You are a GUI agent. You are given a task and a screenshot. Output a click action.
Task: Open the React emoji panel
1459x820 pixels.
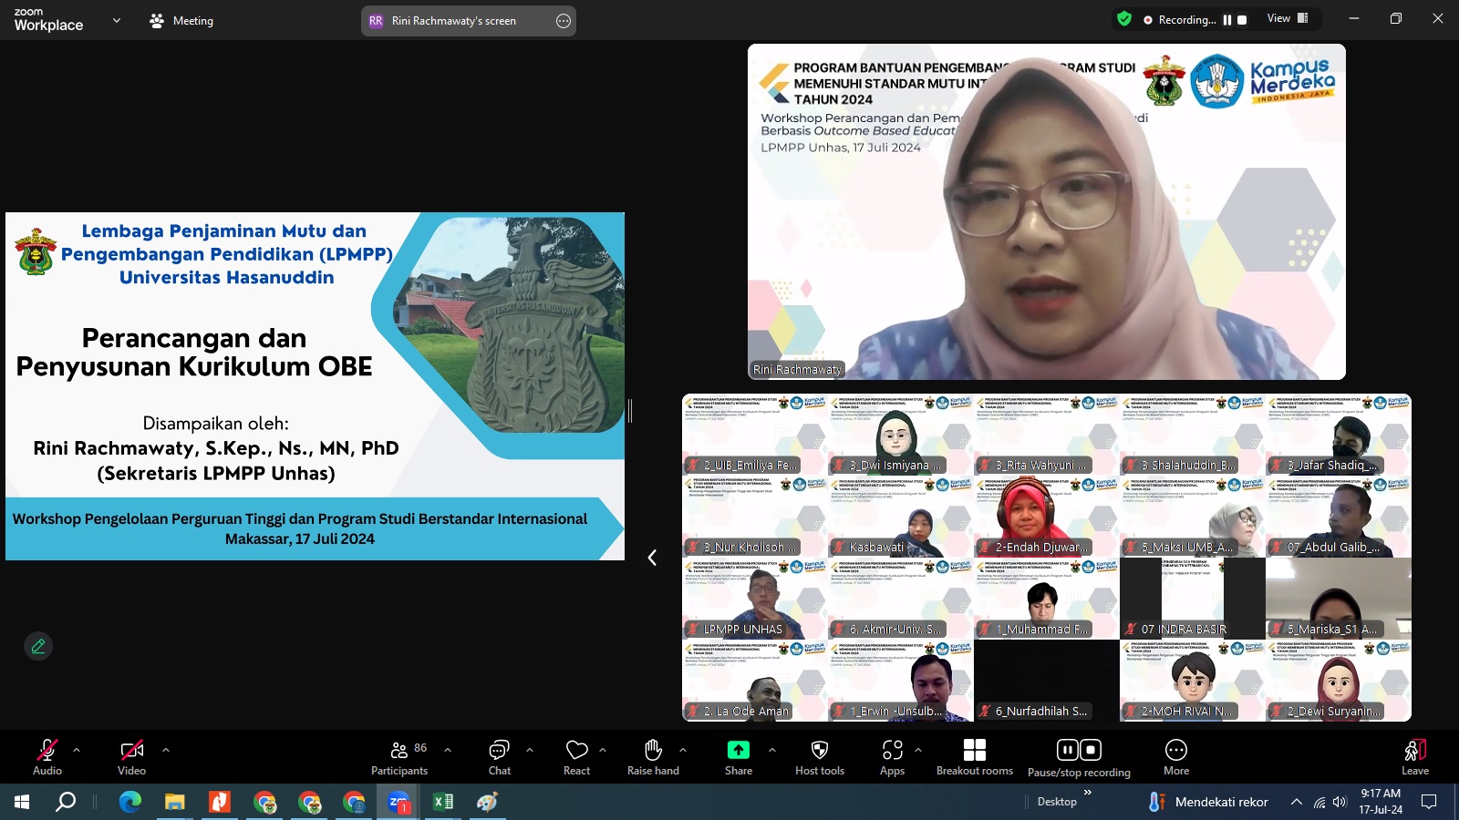[x=576, y=754]
